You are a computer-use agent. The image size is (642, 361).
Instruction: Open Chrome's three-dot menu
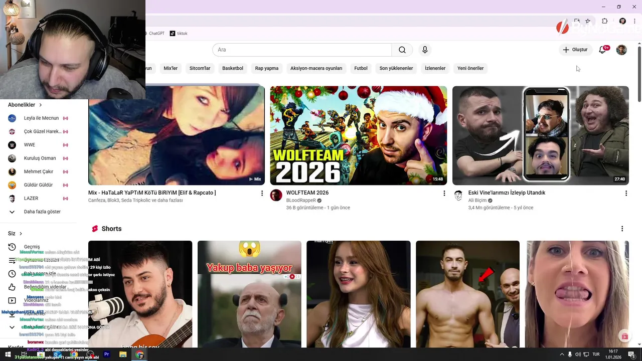[x=634, y=21]
